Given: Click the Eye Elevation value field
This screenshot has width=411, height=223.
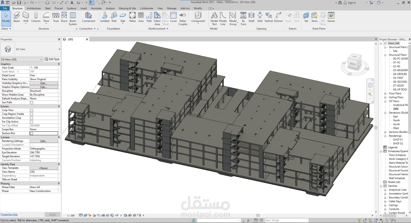Looking at the screenshot, I should point(44,153).
